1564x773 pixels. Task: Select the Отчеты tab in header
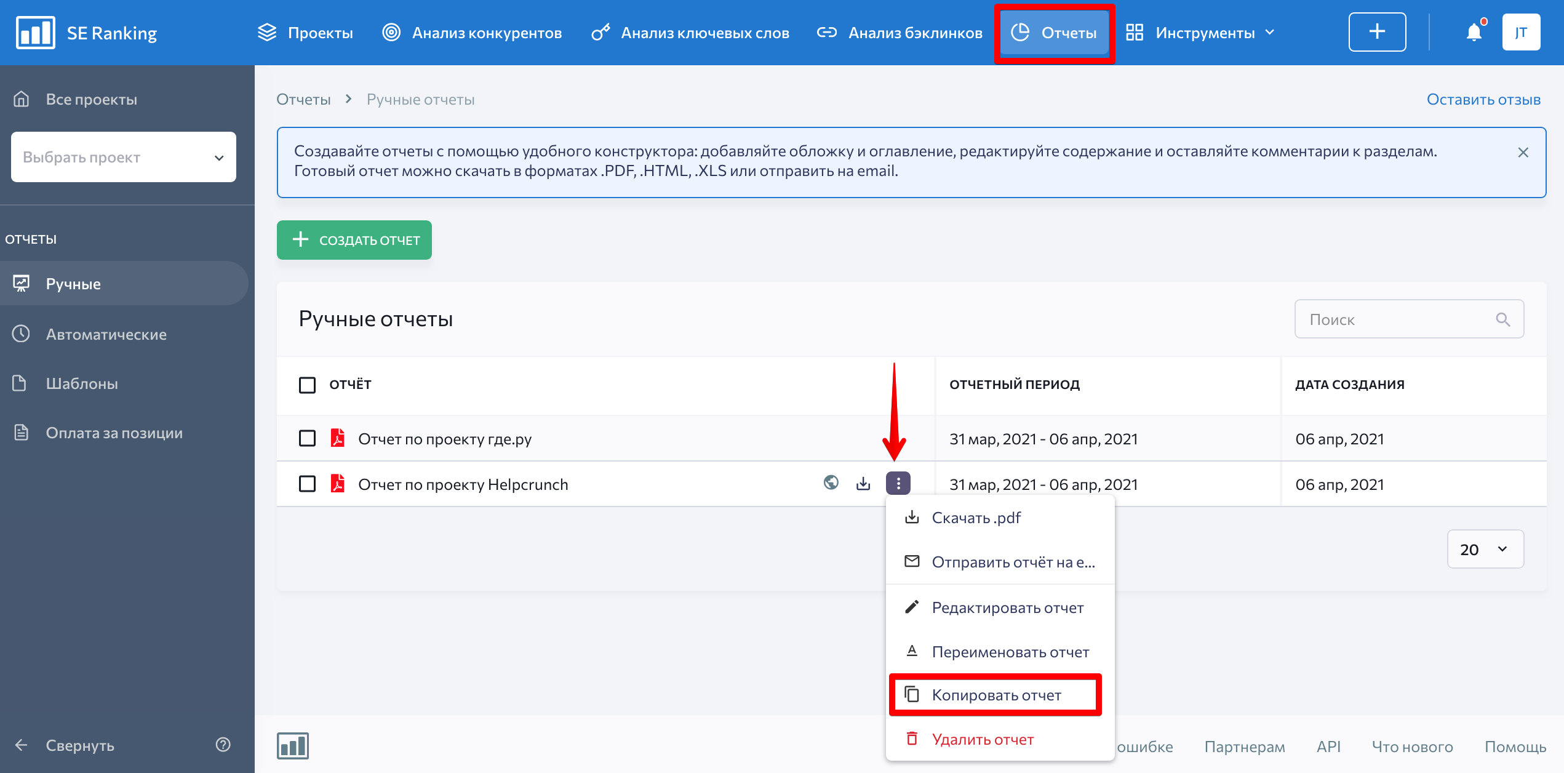point(1055,33)
